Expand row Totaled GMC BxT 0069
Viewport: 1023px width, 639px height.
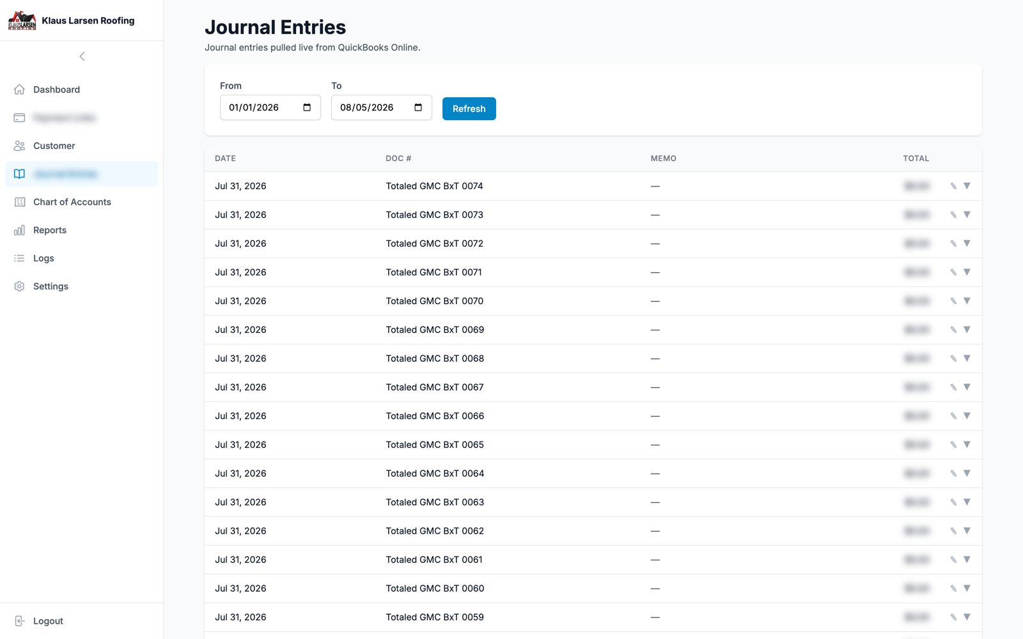pos(967,330)
